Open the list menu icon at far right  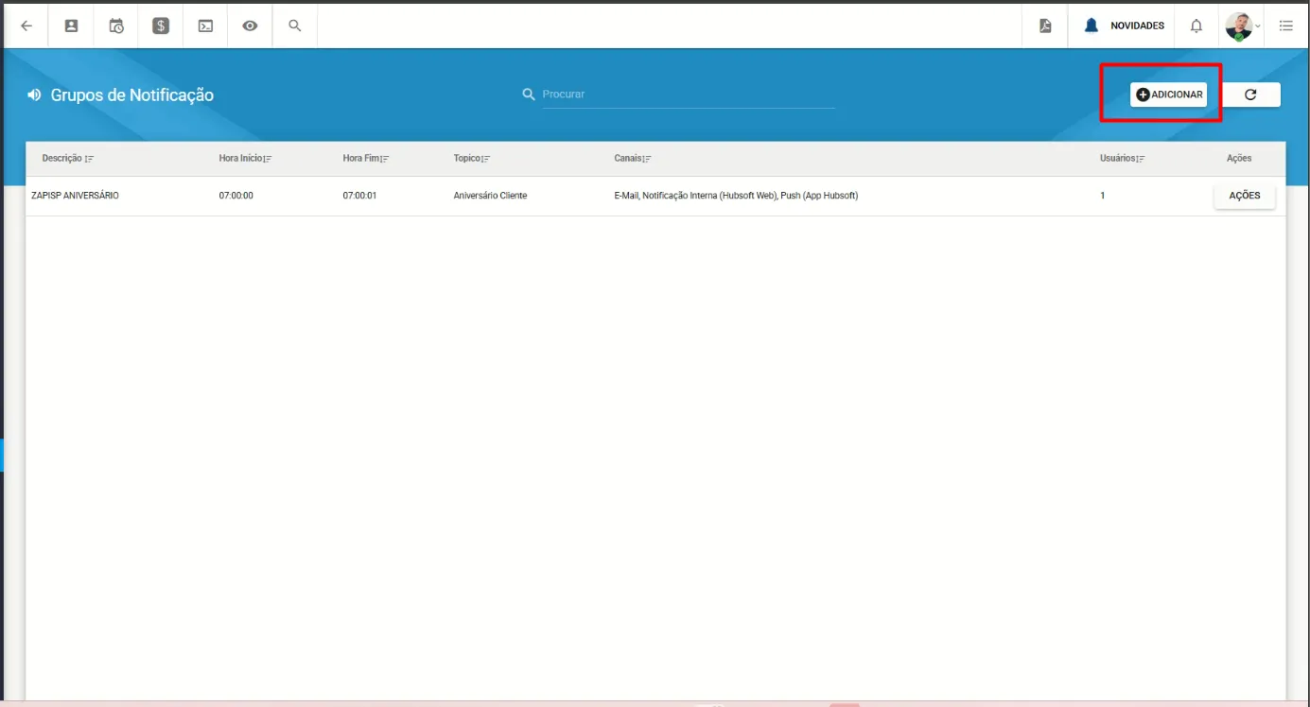[1286, 26]
